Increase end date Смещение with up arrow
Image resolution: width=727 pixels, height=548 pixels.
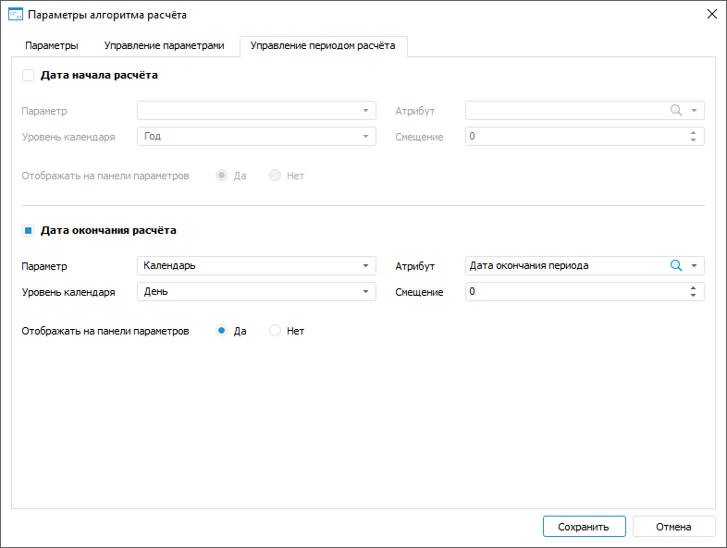(x=694, y=287)
